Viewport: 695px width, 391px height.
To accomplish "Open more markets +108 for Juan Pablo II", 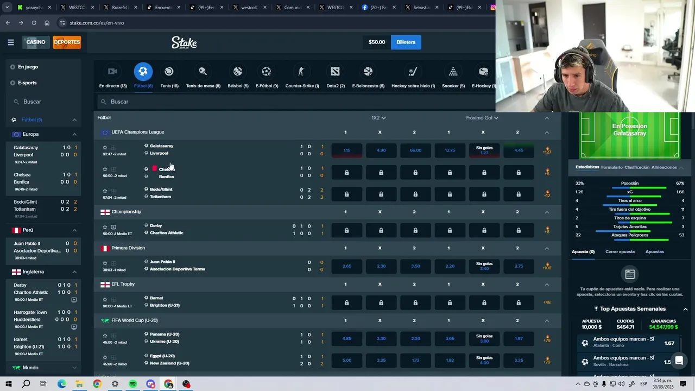I will (547, 266).
